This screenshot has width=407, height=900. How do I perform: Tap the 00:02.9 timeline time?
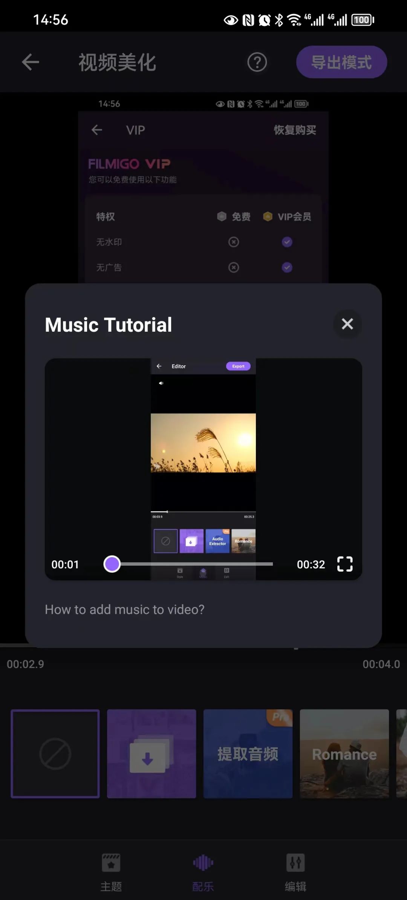(26, 664)
